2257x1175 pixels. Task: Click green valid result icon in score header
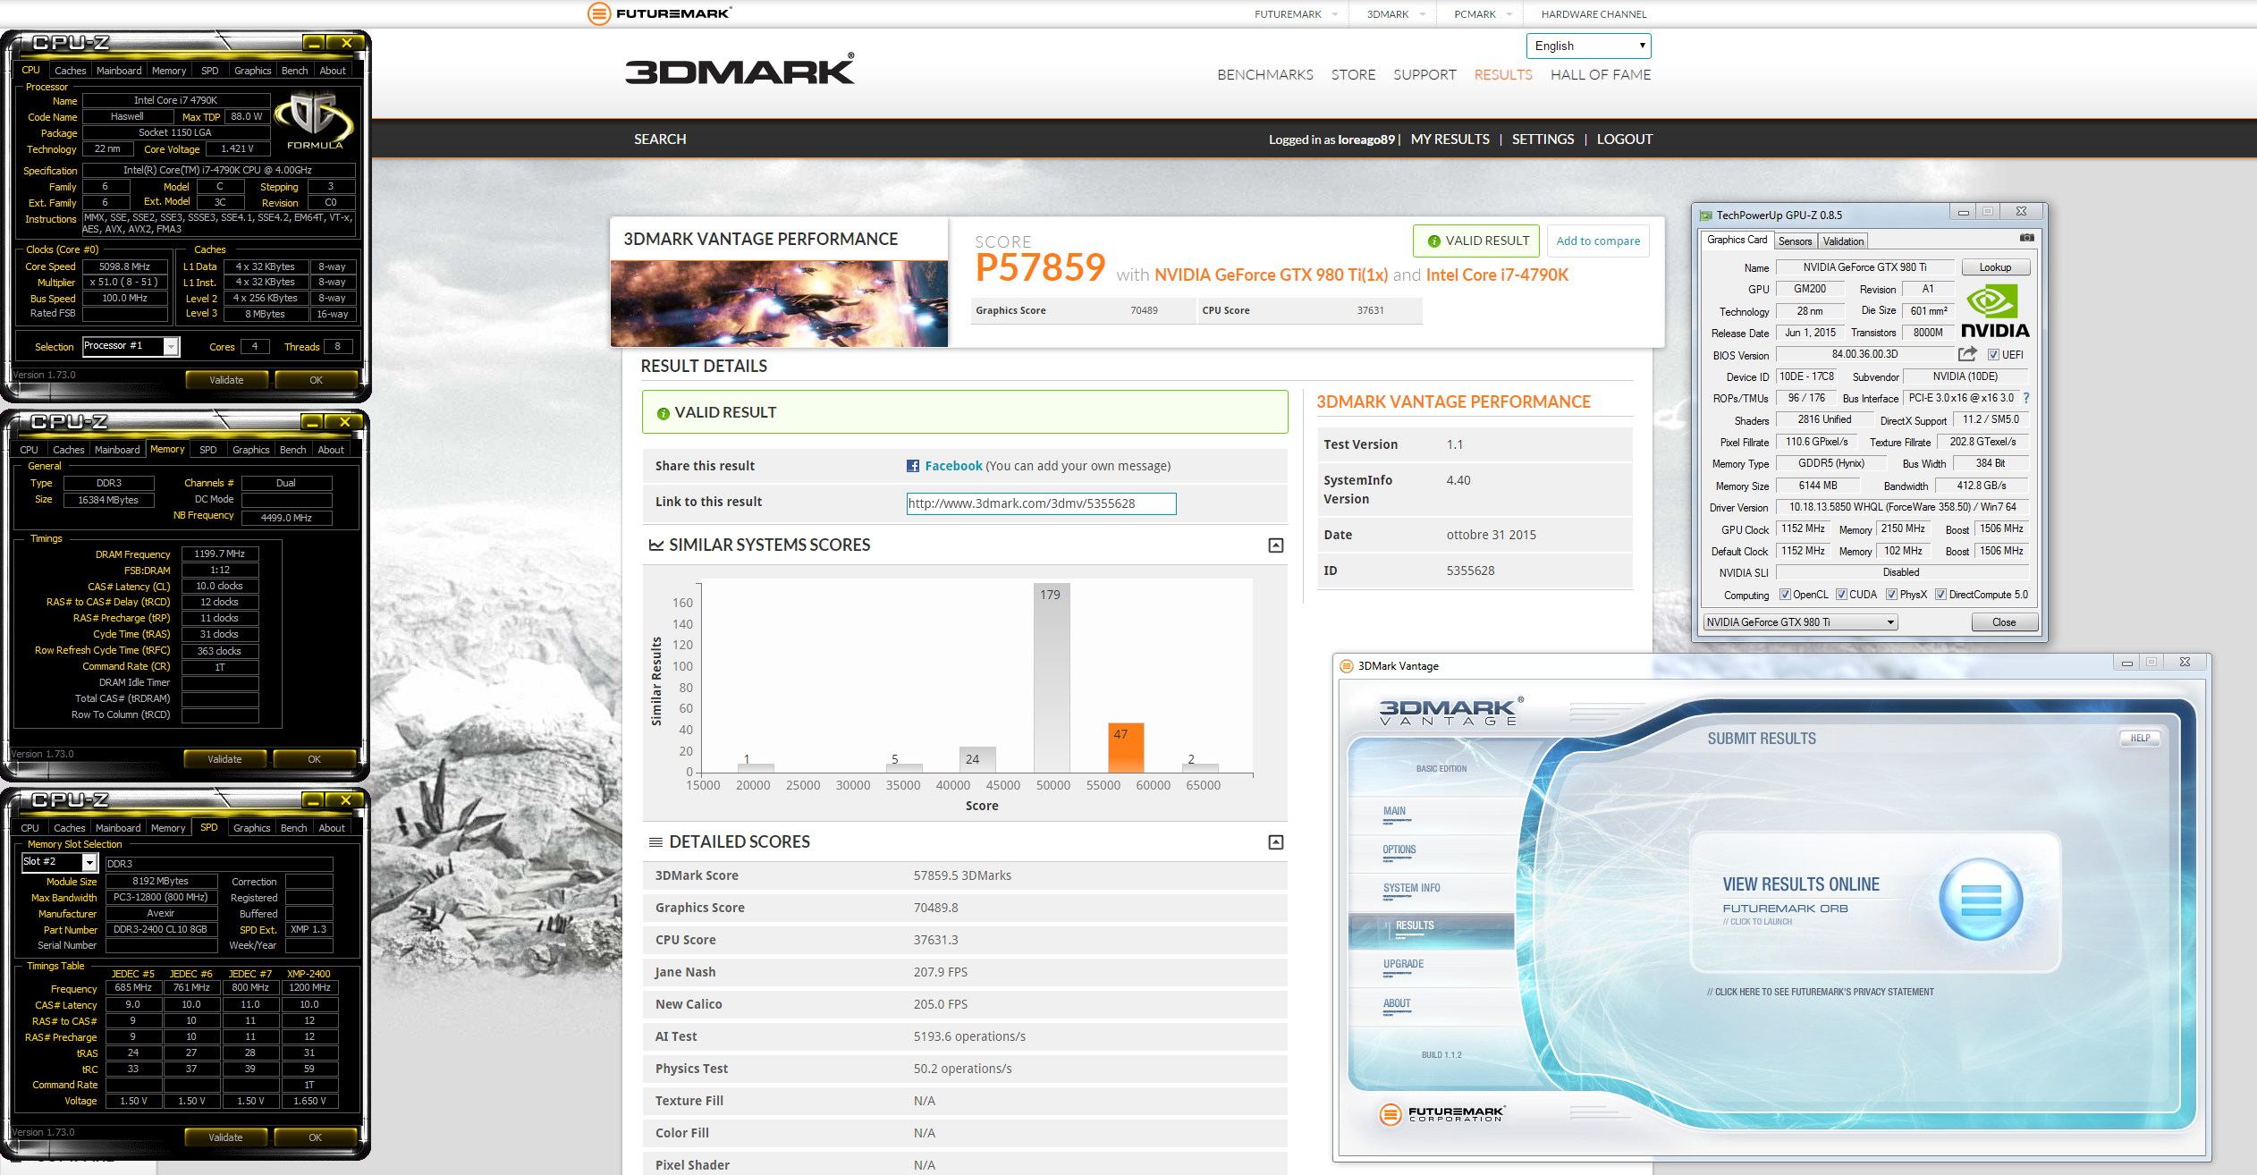(x=1434, y=241)
